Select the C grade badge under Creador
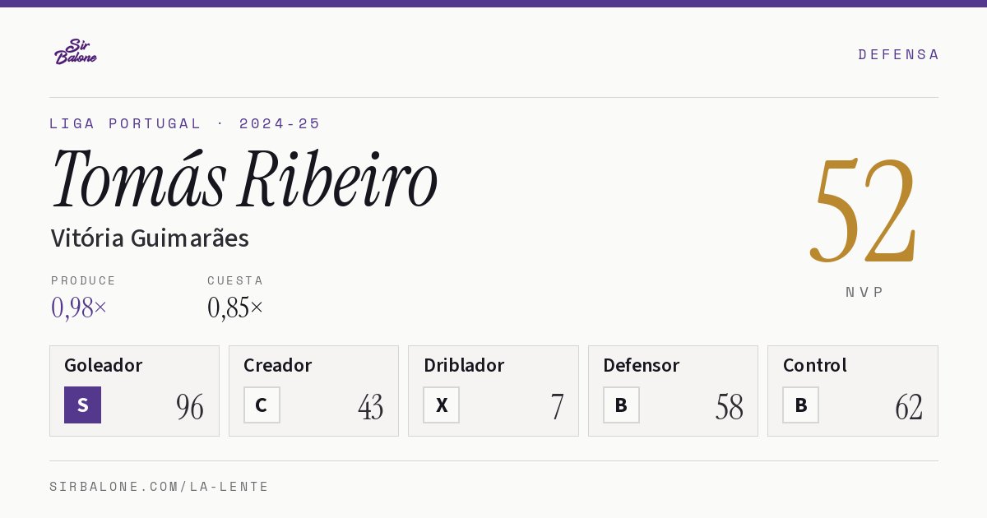Screen dimensions: 987x518 tap(262, 405)
